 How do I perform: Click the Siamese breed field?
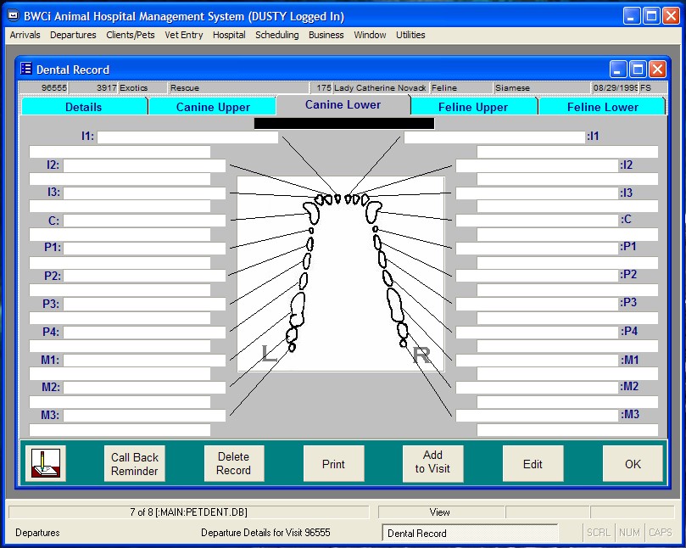point(542,87)
